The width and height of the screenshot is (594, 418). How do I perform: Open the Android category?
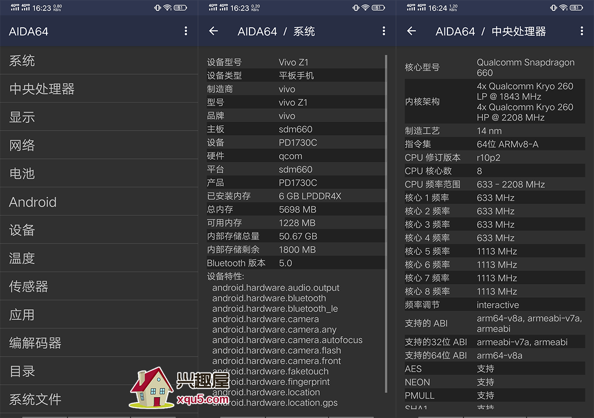point(99,202)
